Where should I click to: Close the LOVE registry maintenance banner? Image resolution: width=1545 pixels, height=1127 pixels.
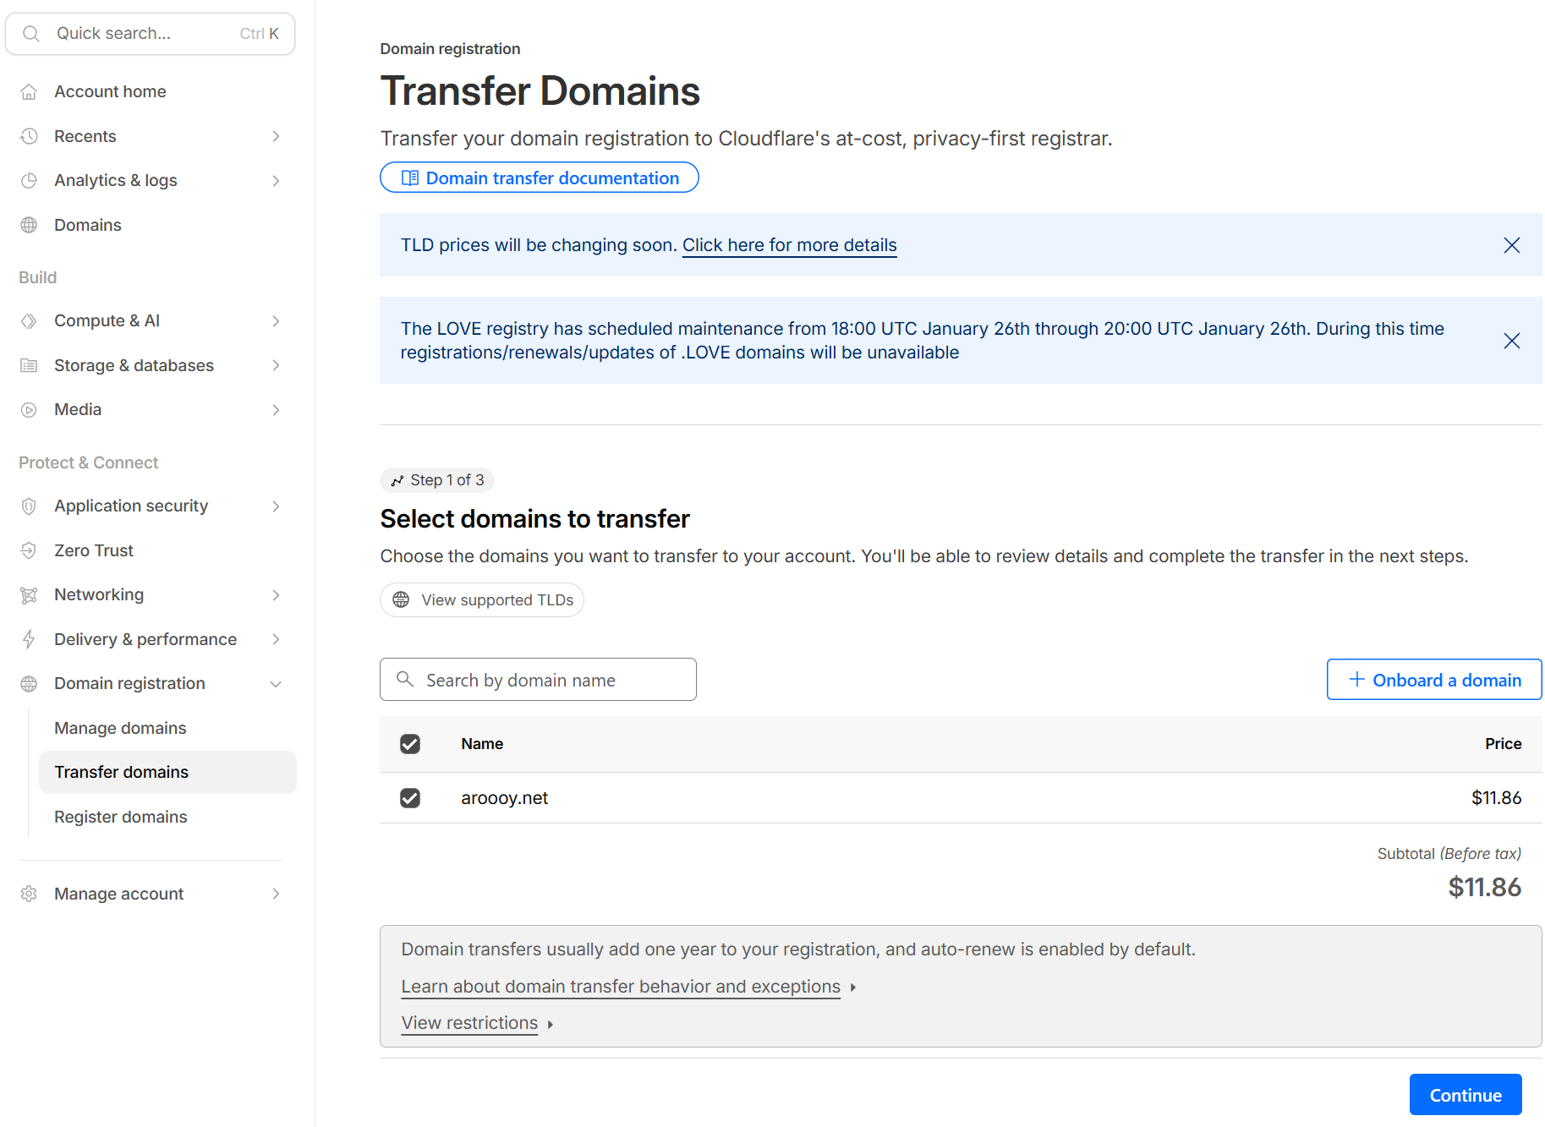click(1511, 341)
